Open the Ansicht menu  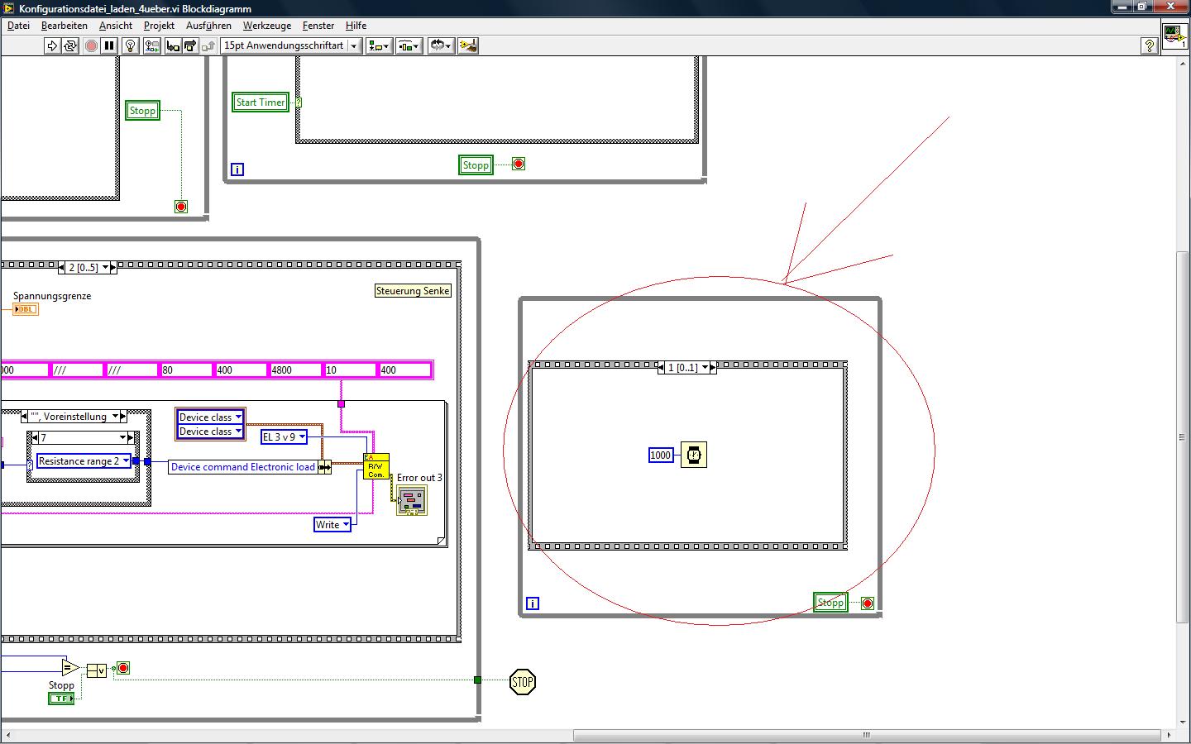click(116, 26)
